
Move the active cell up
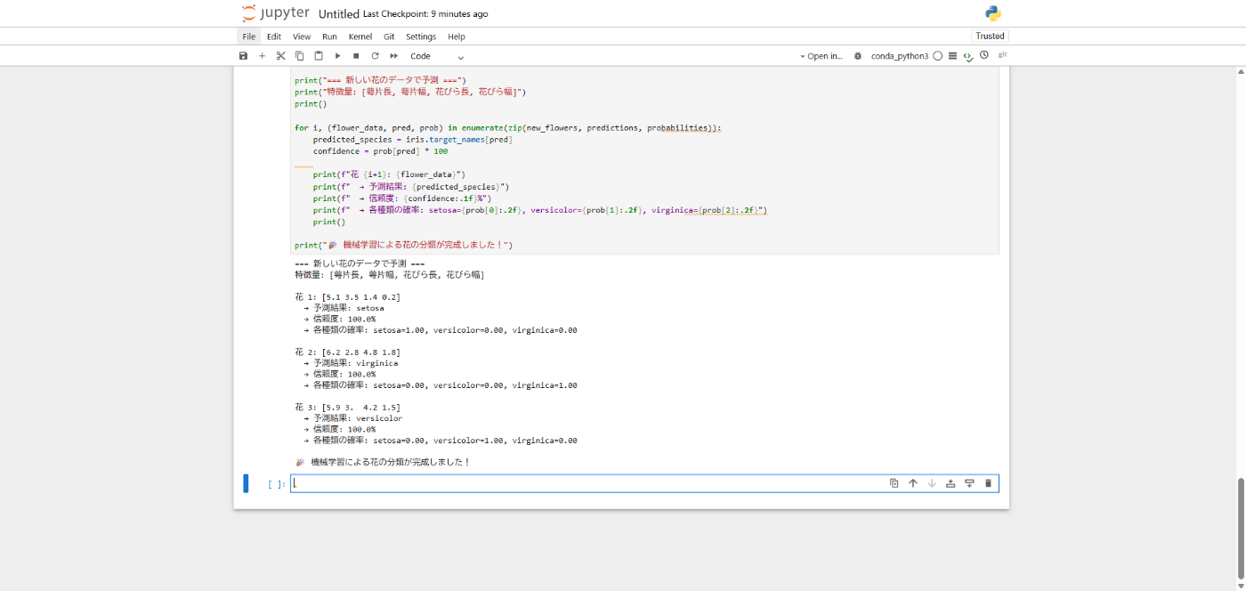(912, 483)
